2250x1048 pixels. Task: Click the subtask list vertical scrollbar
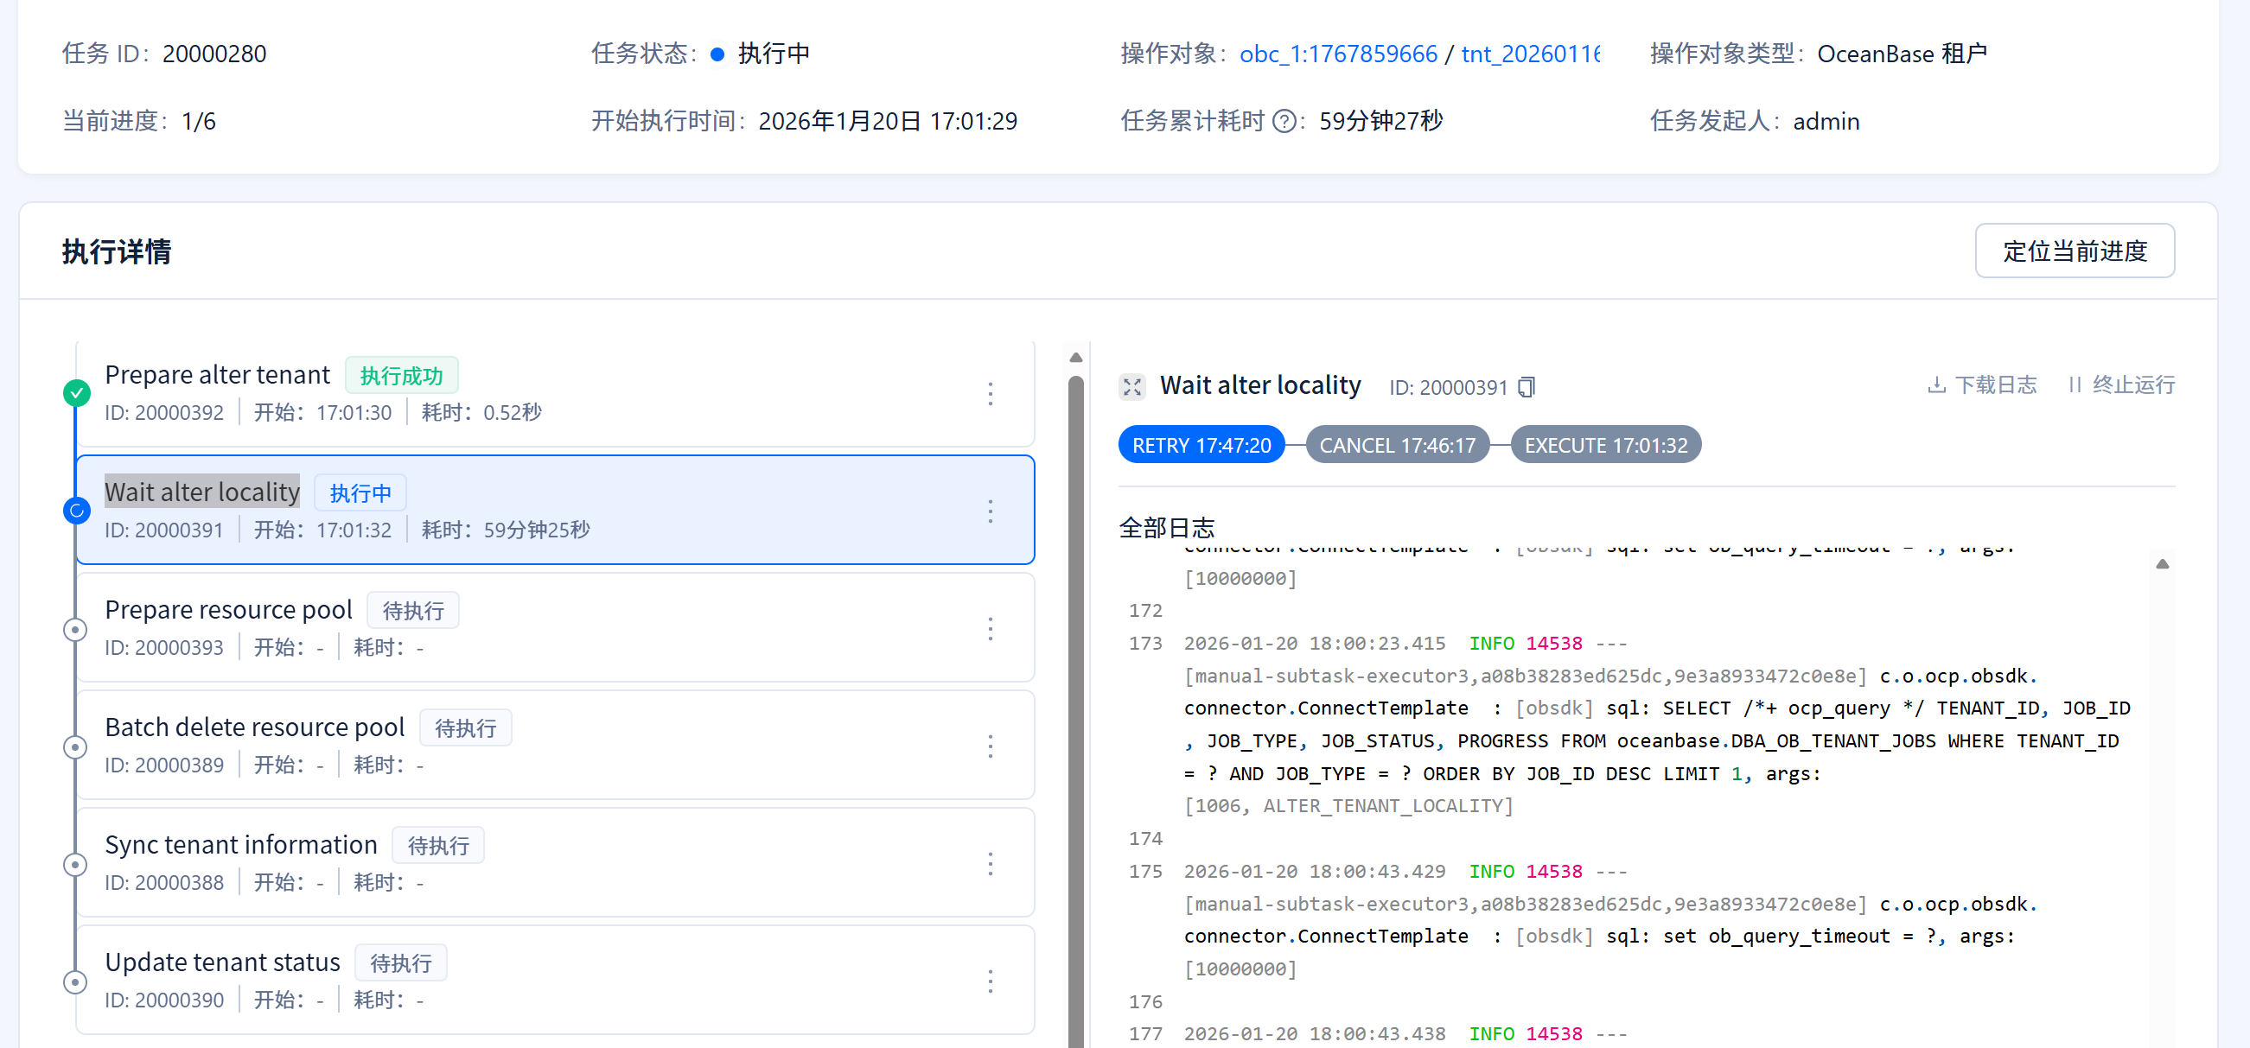pos(1075,699)
